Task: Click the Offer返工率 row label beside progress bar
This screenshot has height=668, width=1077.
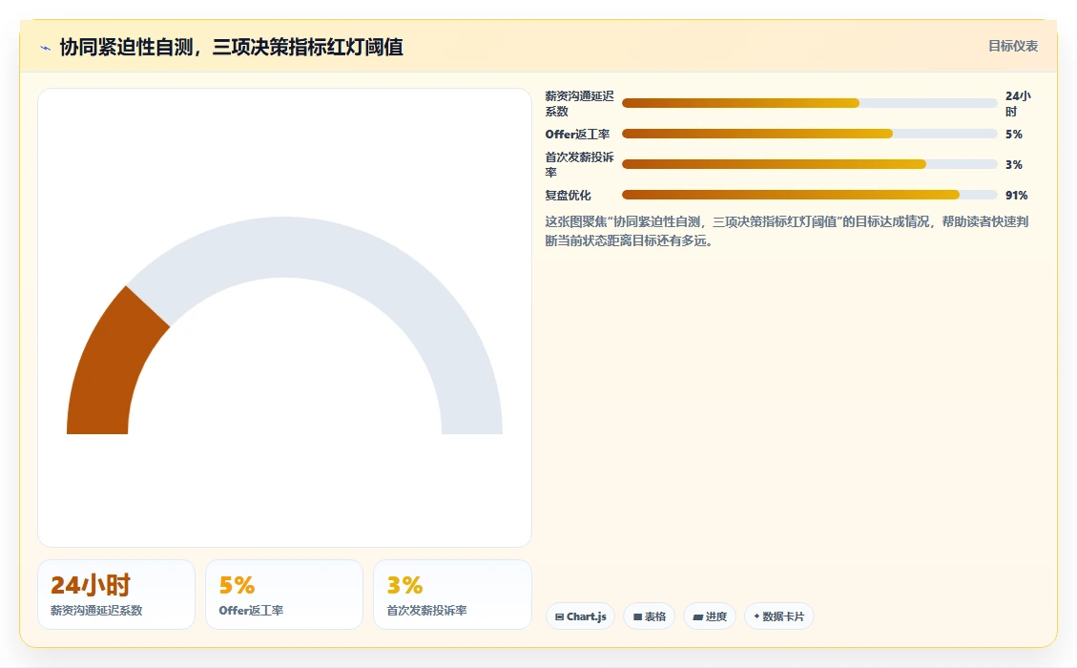Action: (577, 134)
